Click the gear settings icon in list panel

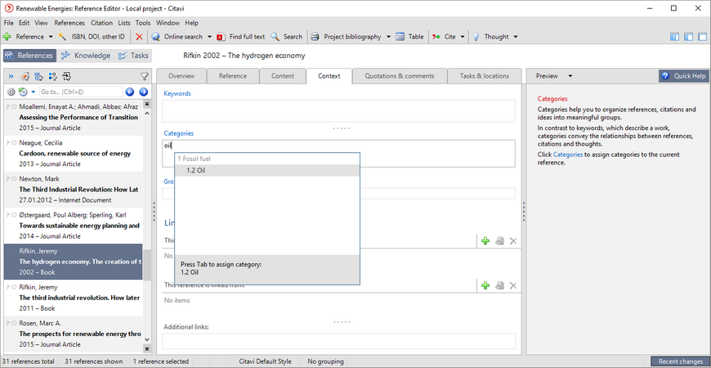(x=11, y=92)
